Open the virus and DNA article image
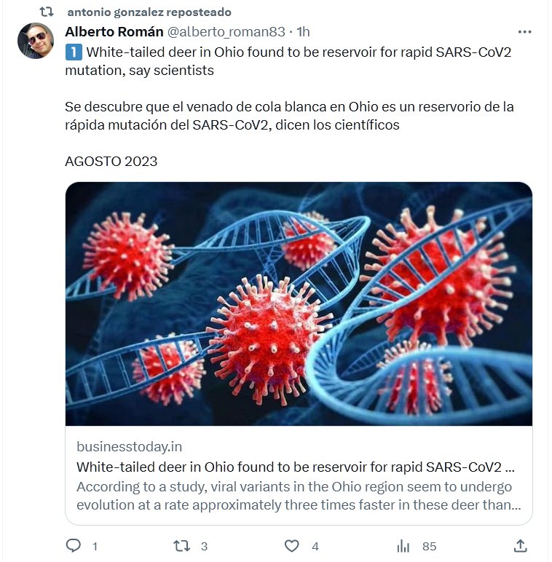 click(x=299, y=304)
